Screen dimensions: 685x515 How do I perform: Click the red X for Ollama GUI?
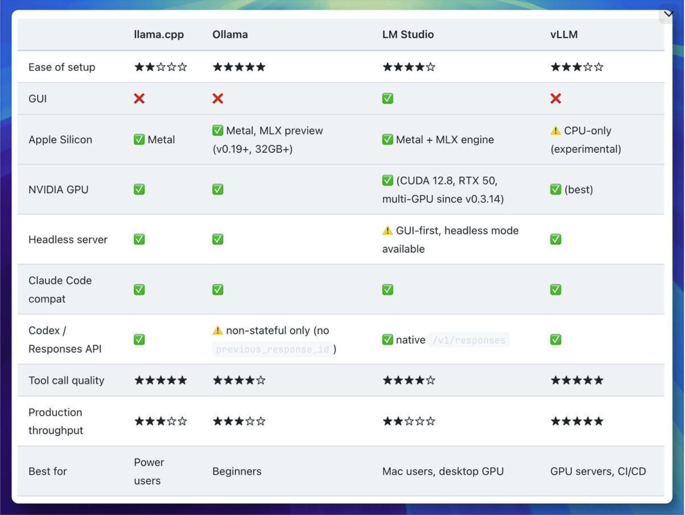pyautogui.click(x=218, y=98)
